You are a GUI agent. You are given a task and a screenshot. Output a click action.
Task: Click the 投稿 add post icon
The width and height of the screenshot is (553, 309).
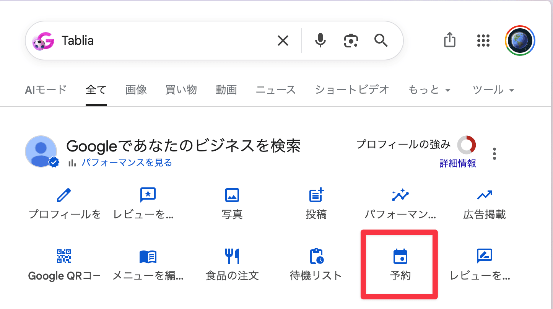(316, 195)
